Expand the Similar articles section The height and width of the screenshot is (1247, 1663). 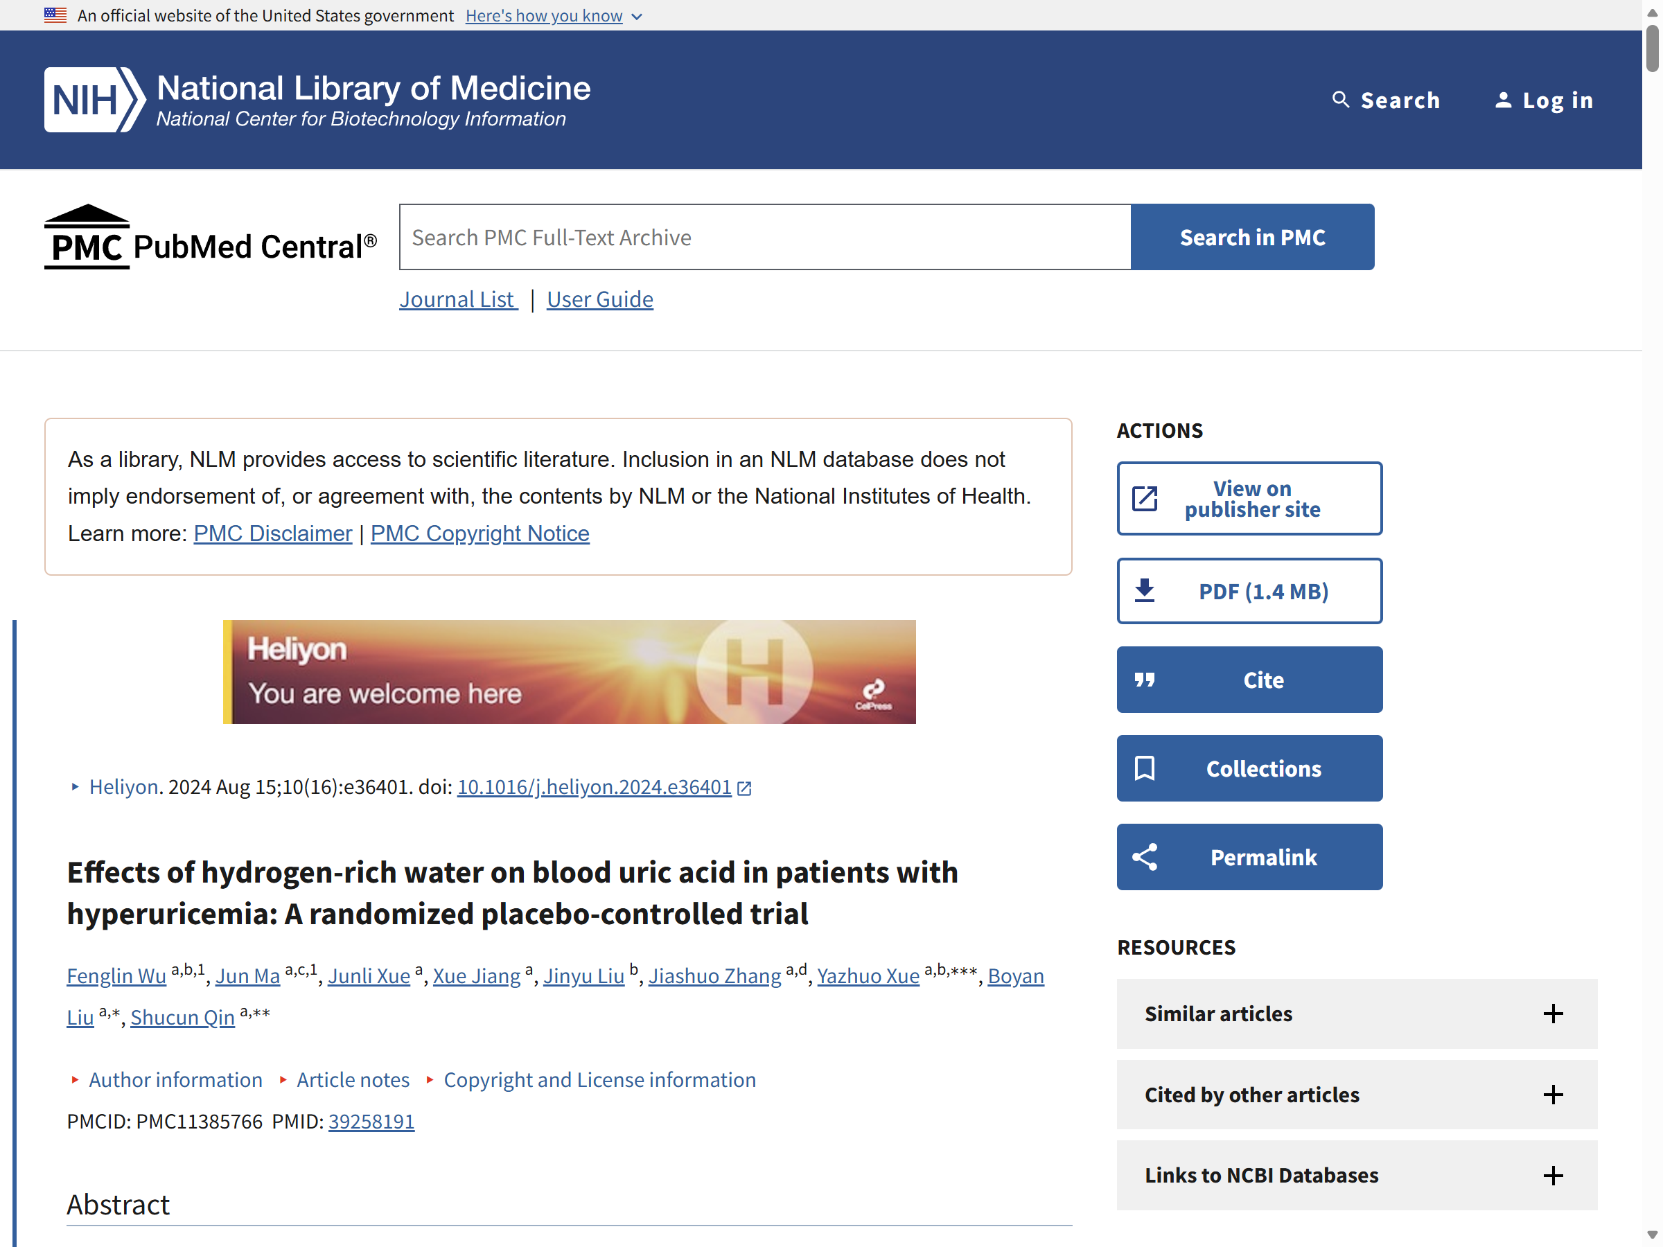click(1357, 1014)
